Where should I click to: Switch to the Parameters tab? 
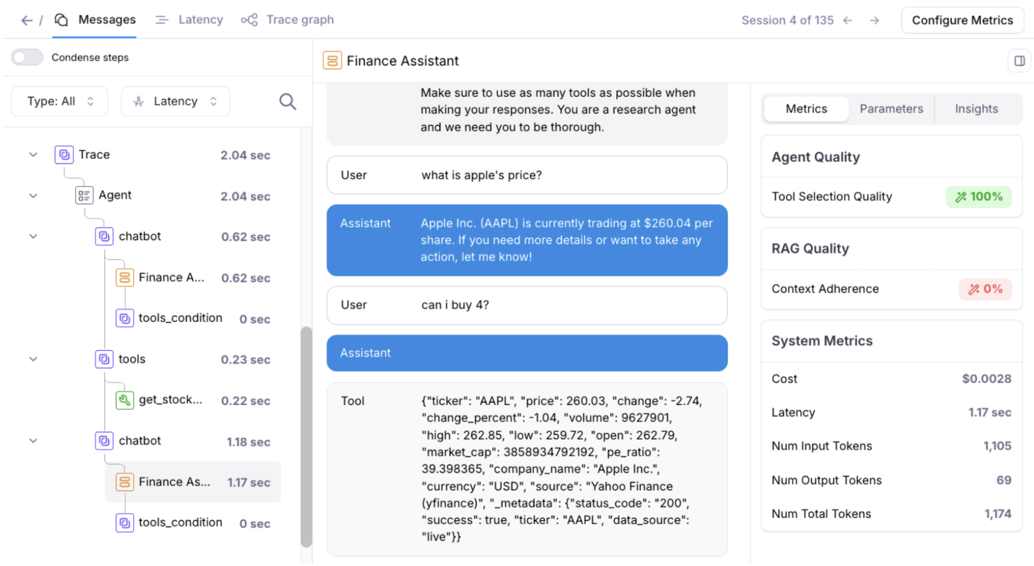[x=891, y=109]
